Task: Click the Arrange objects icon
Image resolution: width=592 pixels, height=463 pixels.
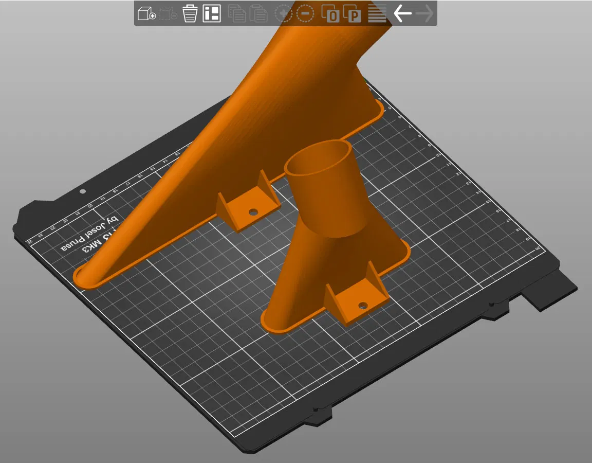Action: pyautogui.click(x=211, y=13)
